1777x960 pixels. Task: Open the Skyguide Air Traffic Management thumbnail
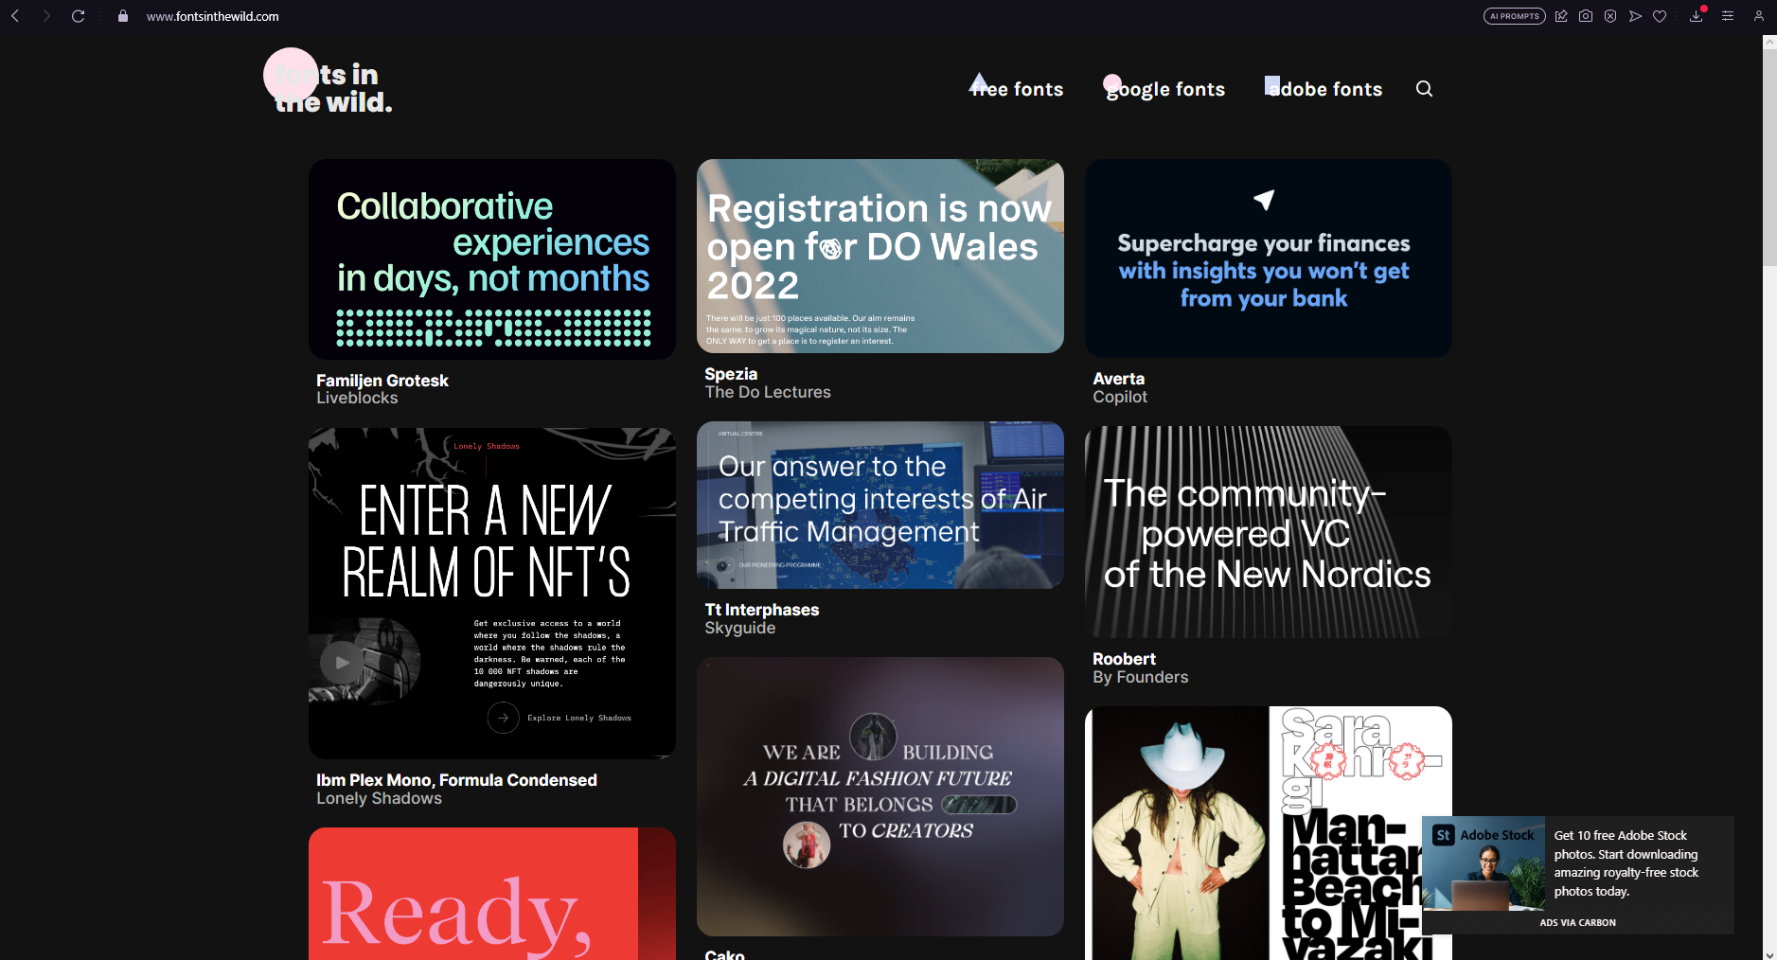tap(880, 505)
